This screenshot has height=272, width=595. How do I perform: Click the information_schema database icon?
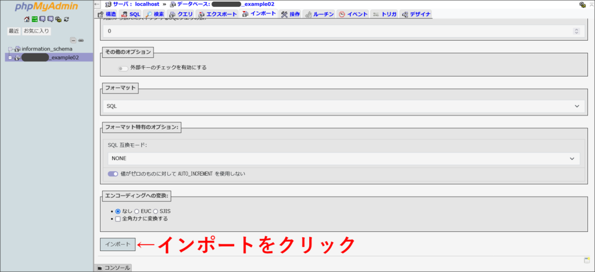pos(17,49)
